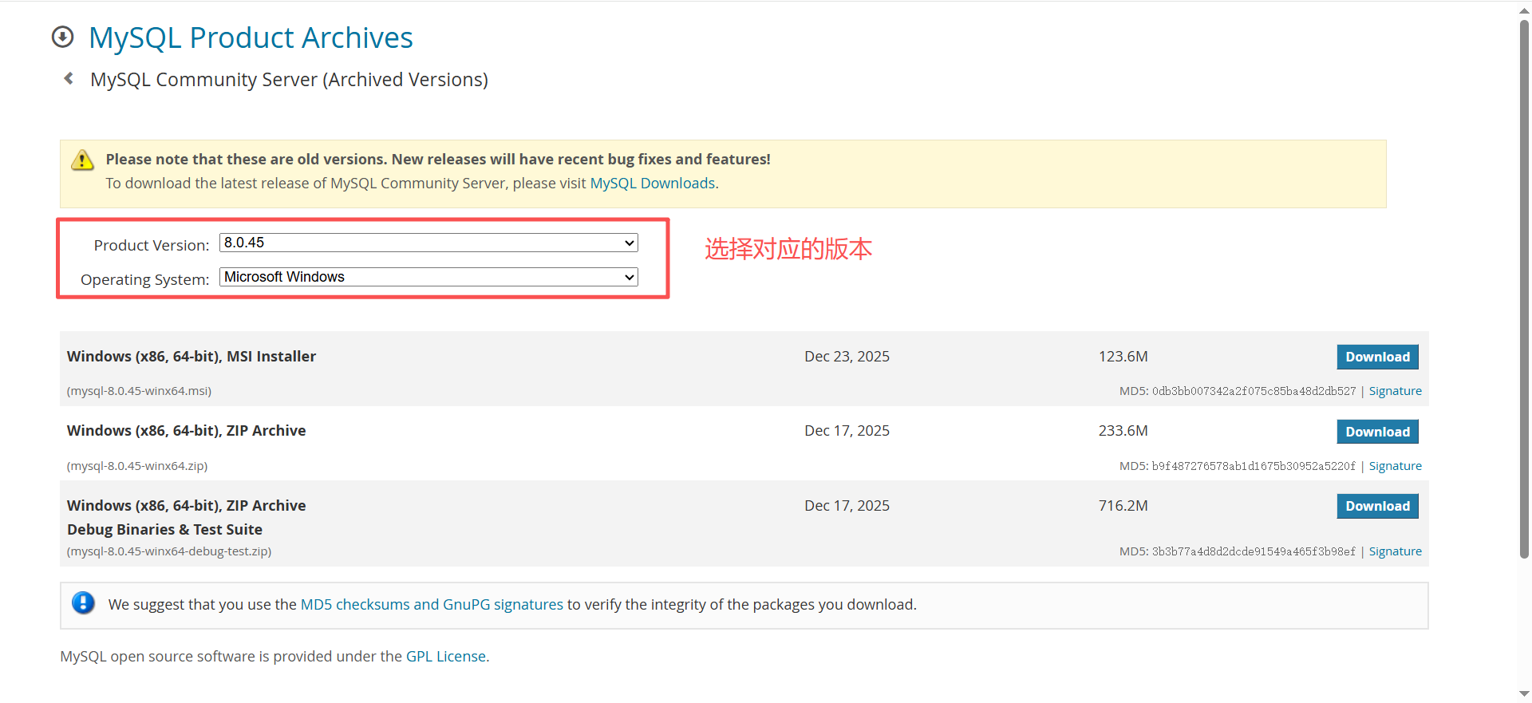Click the back chevron before MySQL Community Server
This screenshot has width=1532, height=703.
69,78
